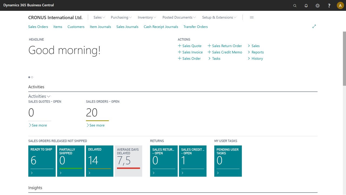Open the user account avatar A

pyautogui.click(x=340, y=5)
